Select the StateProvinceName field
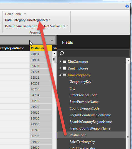 point(84,102)
